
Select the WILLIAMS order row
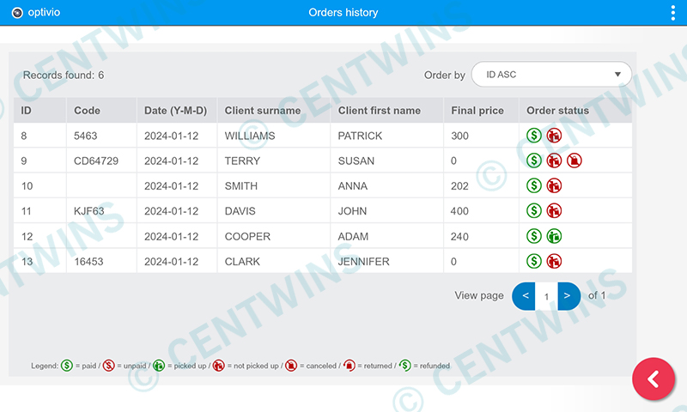pyautogui.click(x=250, y=136)
